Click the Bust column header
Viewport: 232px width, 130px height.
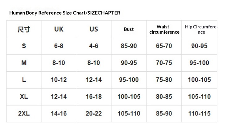click(x=129, y=29)
